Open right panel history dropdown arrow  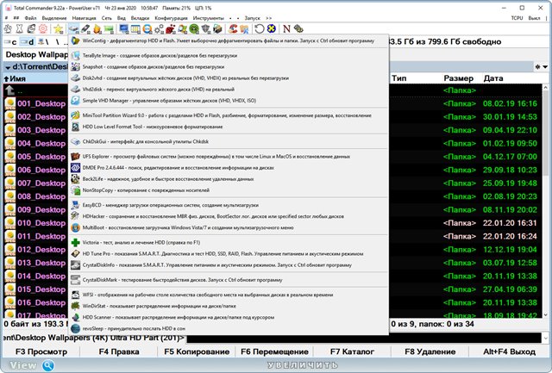pos(545,67)
